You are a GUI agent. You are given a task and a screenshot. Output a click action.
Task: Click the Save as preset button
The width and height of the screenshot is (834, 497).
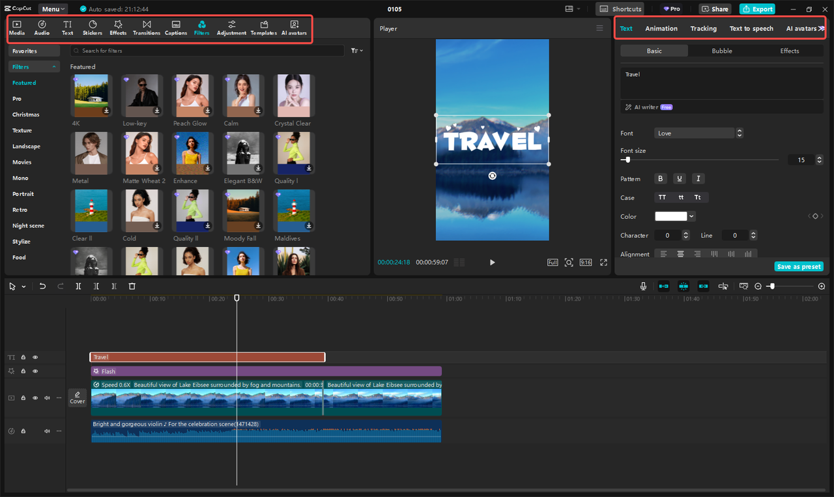click(799, 266)
